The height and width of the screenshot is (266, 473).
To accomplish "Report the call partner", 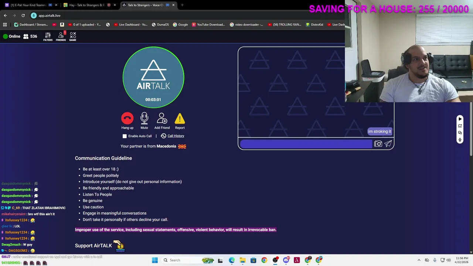I will coord(180,121).
